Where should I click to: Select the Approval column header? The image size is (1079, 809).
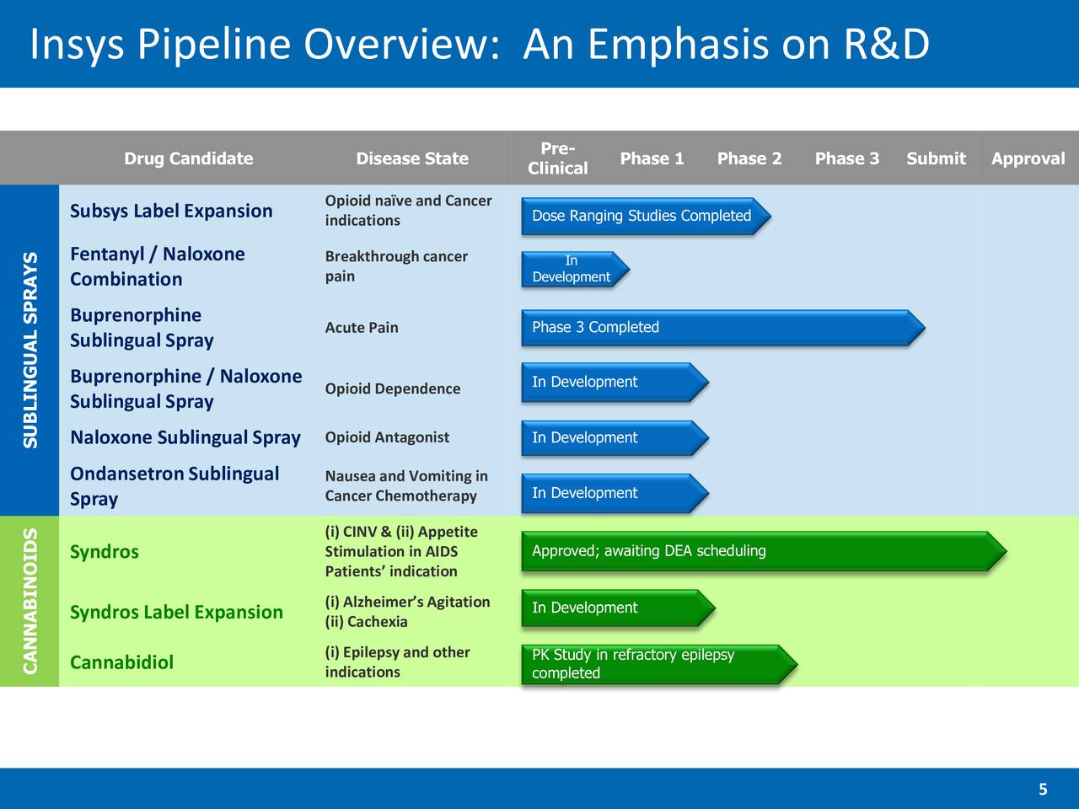point(1028,158)
